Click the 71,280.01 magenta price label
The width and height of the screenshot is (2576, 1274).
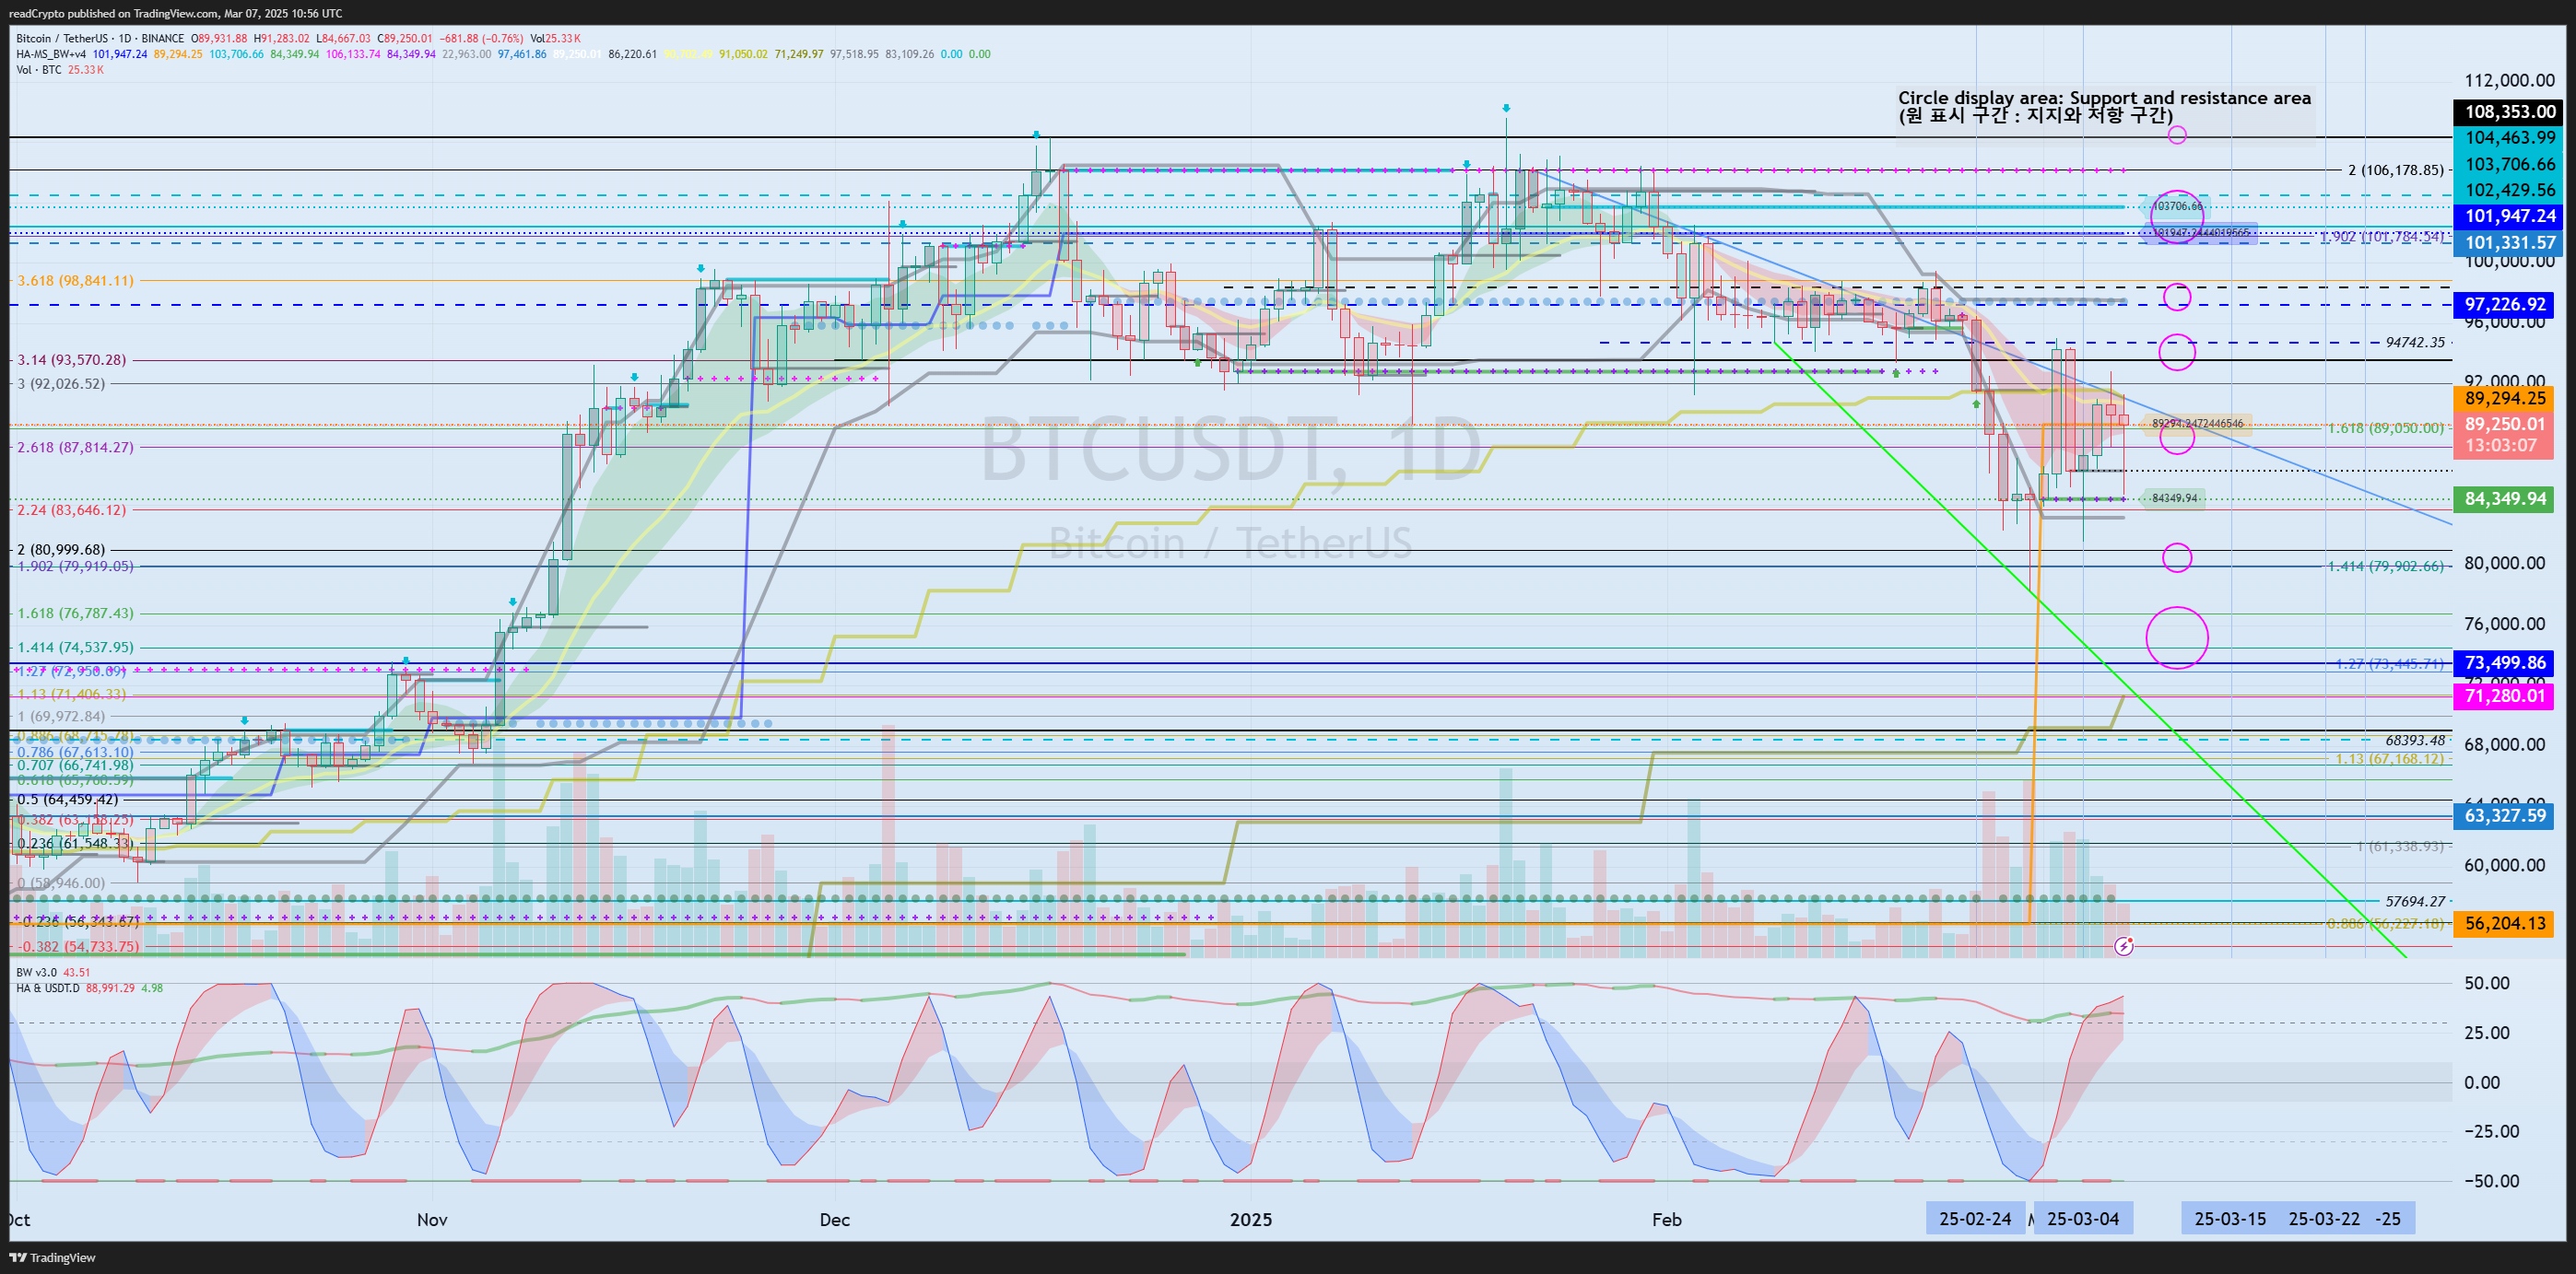pos(2504,695)
